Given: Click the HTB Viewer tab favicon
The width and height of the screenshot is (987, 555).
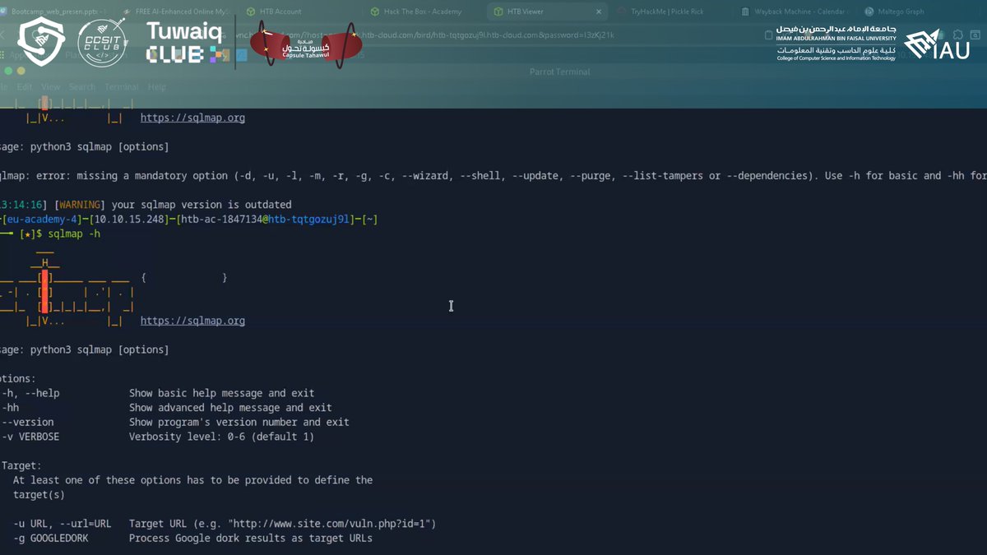Looking at the screenshot, I should coord(497,11).
